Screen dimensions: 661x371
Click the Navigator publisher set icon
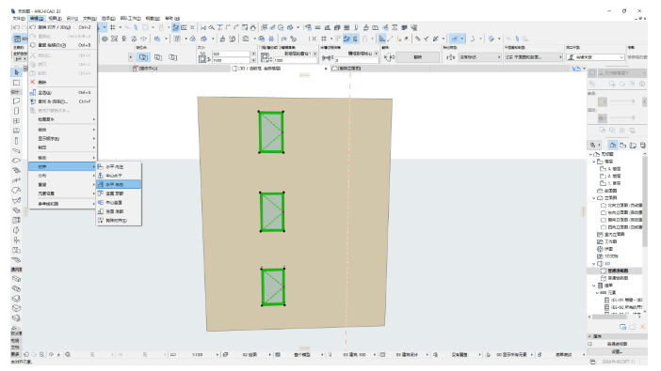(643, 146)
